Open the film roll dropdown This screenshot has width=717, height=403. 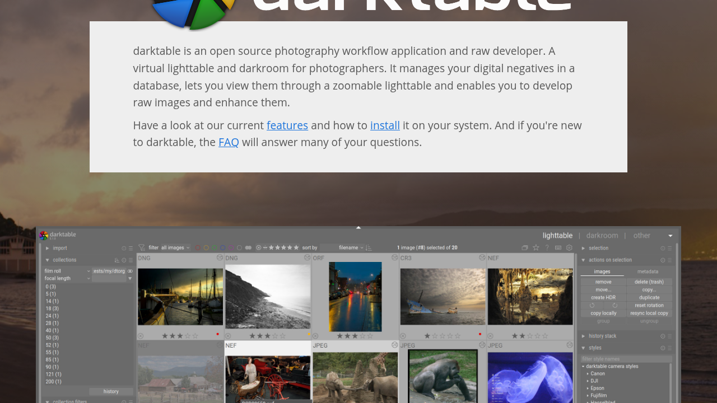[67, 271]
